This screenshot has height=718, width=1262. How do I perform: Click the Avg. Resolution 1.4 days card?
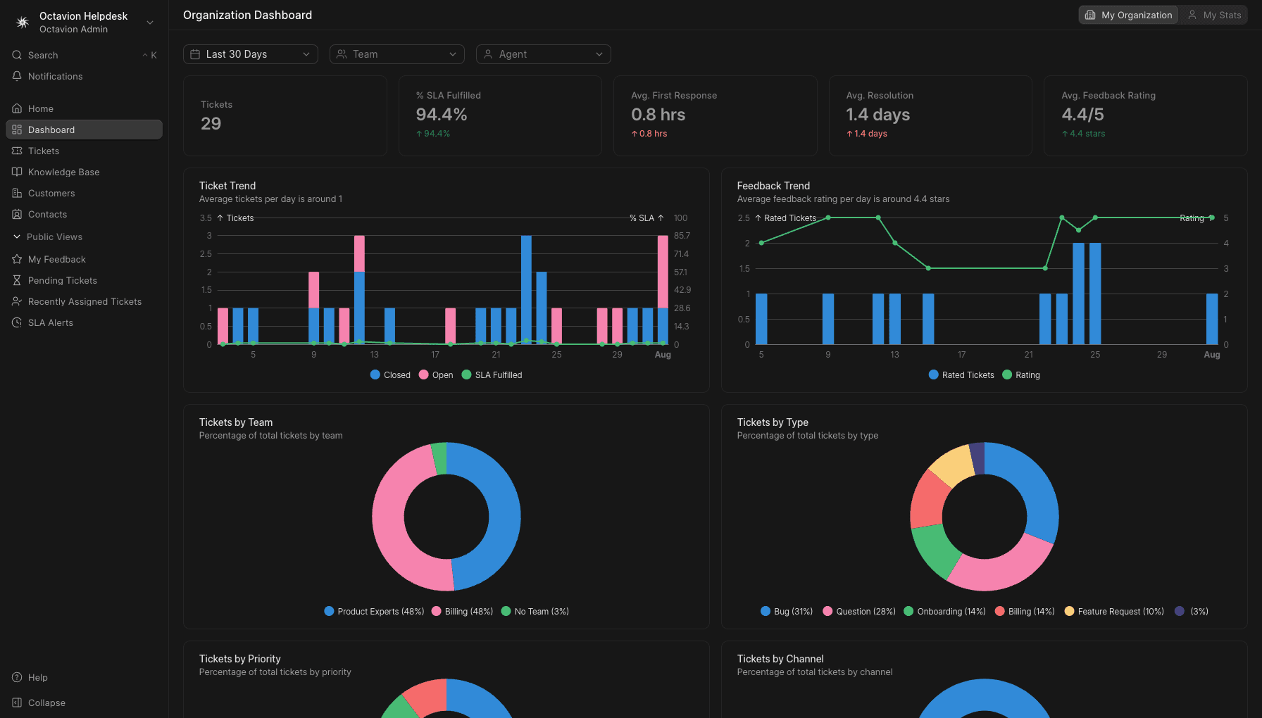coord(930,115)
